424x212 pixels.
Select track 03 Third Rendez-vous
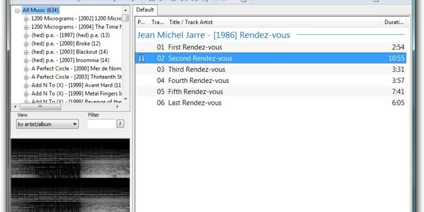point(271,70)
